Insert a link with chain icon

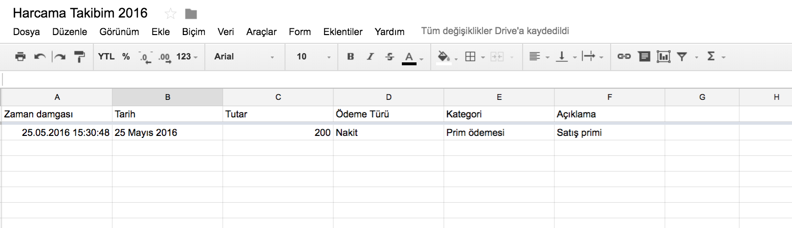point(624,57)
